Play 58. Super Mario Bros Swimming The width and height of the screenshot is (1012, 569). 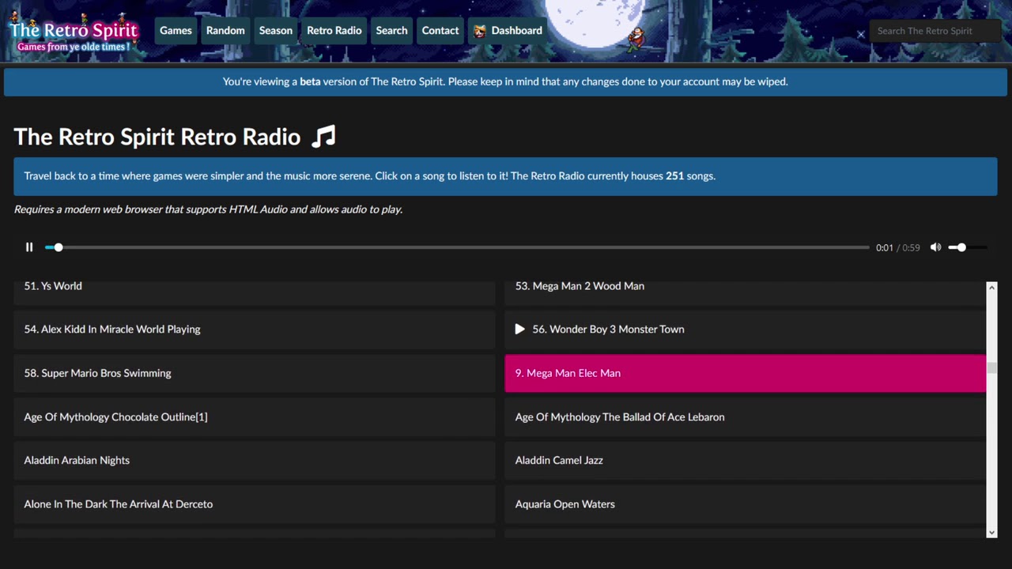pos(255,373)
